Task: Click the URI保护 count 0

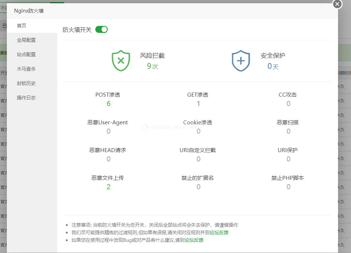Action: tap(289, 159)
